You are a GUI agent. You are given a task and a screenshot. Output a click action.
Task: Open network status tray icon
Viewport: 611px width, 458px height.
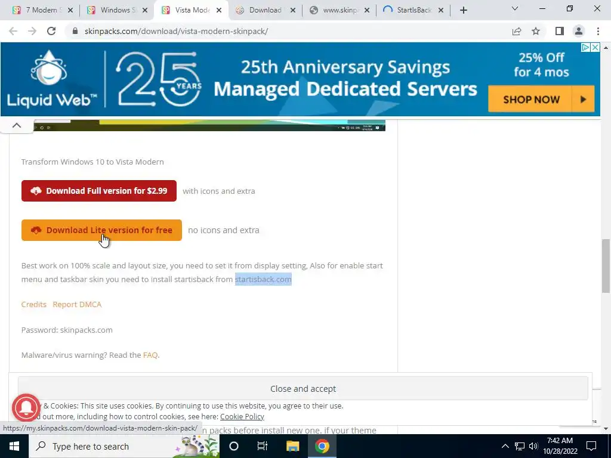click(x=520, y=446)
